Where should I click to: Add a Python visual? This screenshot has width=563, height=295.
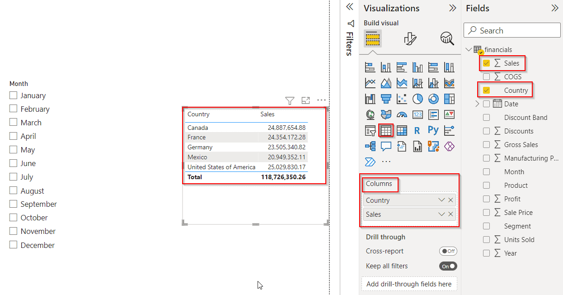pyautogui.click(x=433, y=130)
